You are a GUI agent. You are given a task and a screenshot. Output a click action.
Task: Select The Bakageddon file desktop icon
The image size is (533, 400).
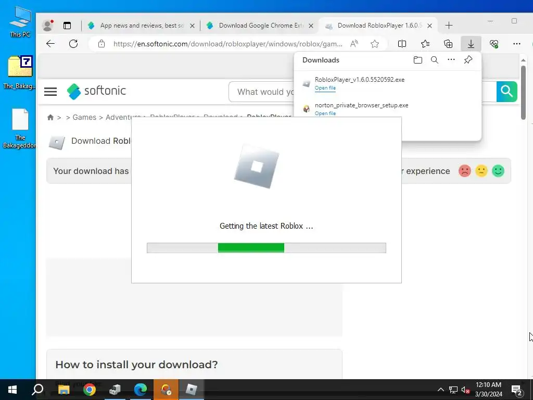point(20,128)
